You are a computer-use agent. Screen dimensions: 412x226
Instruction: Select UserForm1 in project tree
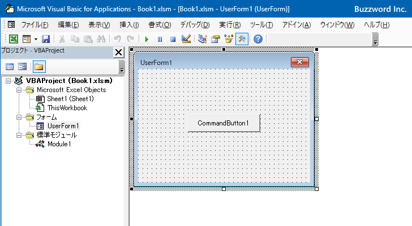(x=63, y=126)
